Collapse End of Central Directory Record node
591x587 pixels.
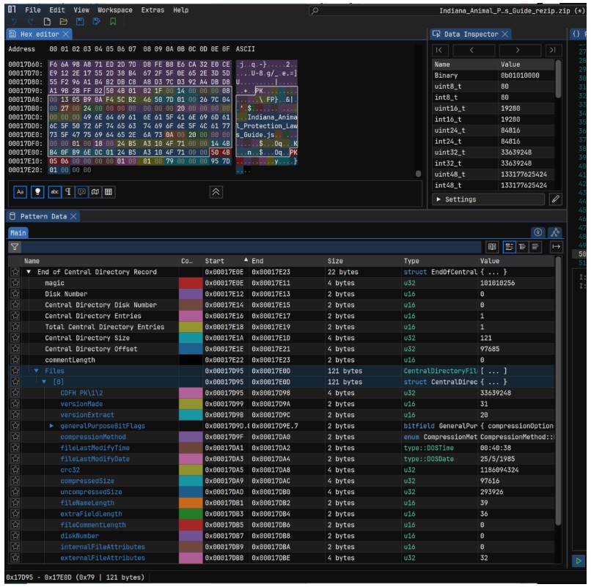(29, 272)
